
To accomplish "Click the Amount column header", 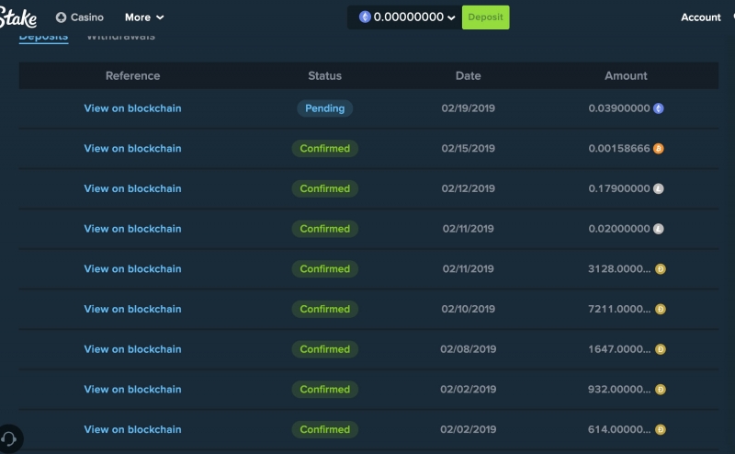I will coord(626,75).
